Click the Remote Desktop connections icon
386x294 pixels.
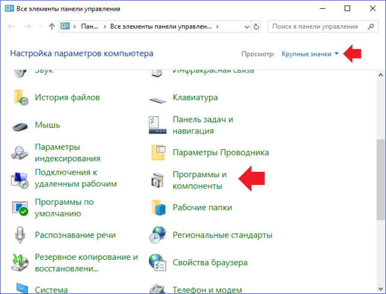[x=20, y=180]
